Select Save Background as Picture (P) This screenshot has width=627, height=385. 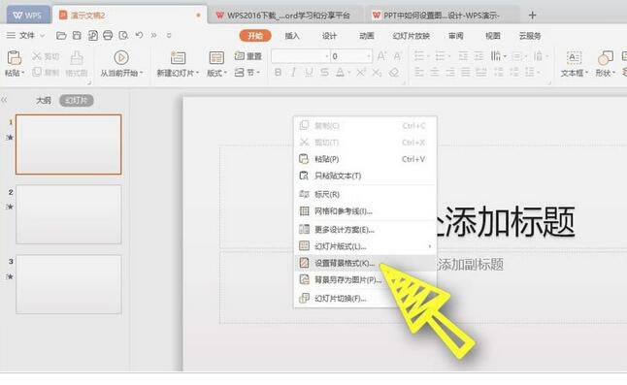tap(365, 279)
